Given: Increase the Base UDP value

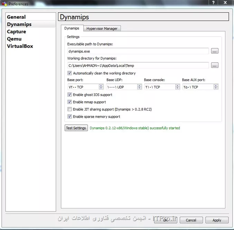Looking at the screenshot, I should (x=139, y=86).
